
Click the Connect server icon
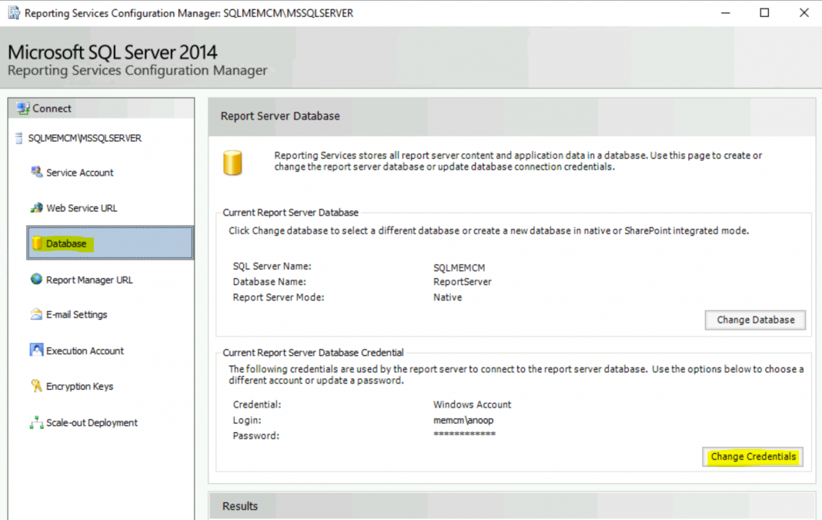click(x=22, y=108)
